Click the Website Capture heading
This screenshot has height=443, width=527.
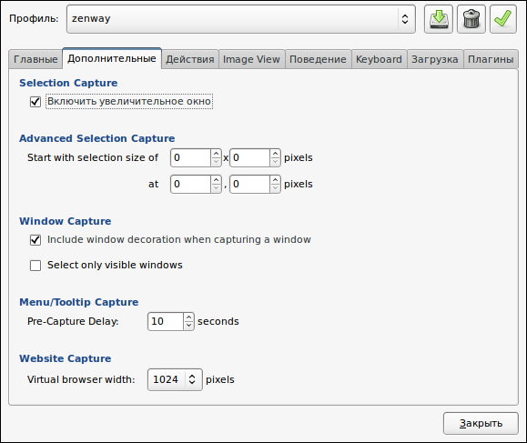pyautogui.click(x=66, y=358)
